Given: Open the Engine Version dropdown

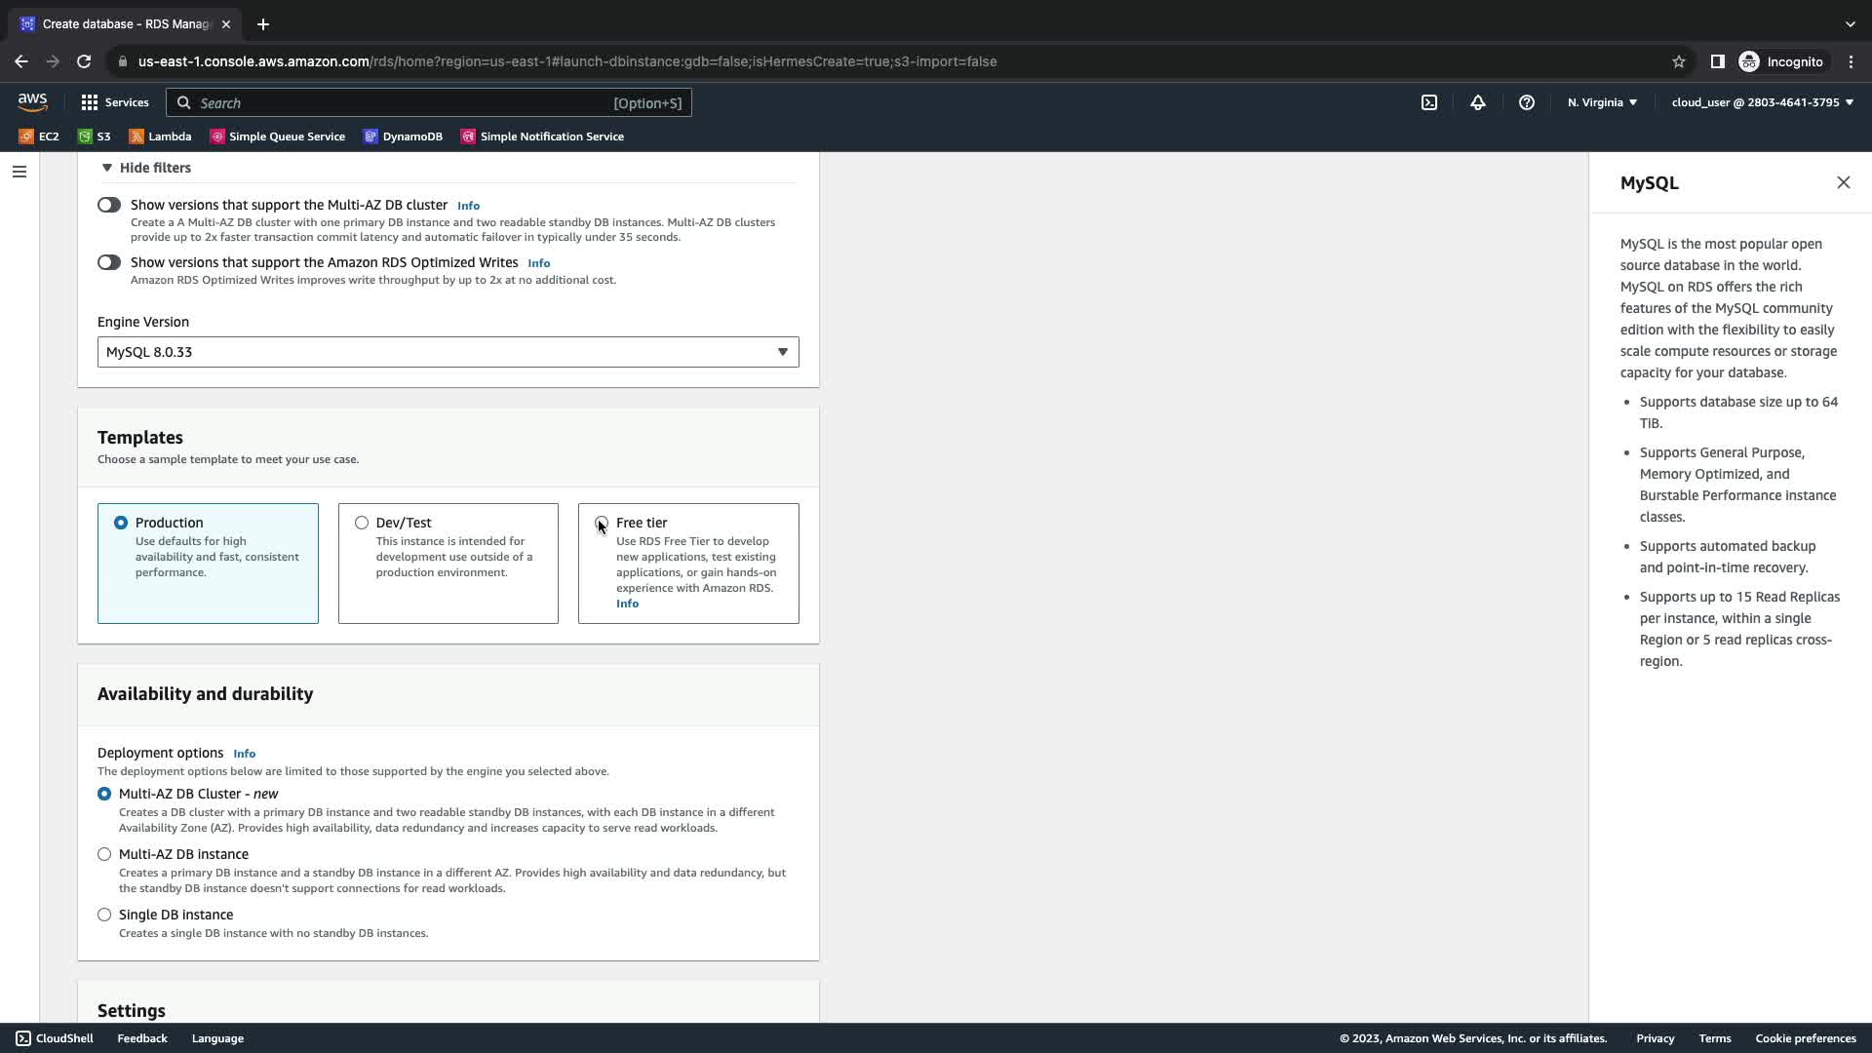Looking at the screenshot, I should point(448,352).
